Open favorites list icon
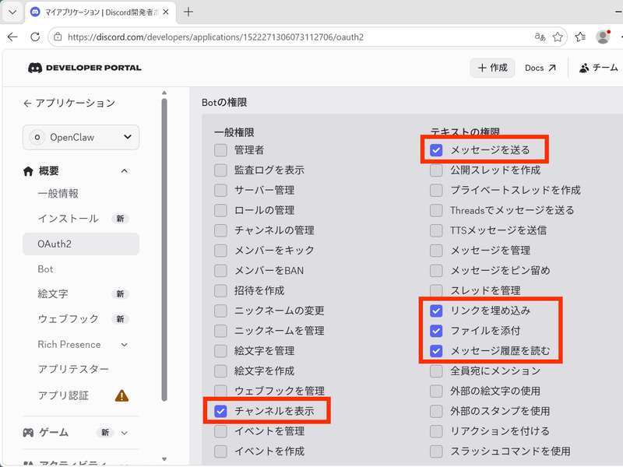Viewport: 623px width, 467px height. click(580, 37)
